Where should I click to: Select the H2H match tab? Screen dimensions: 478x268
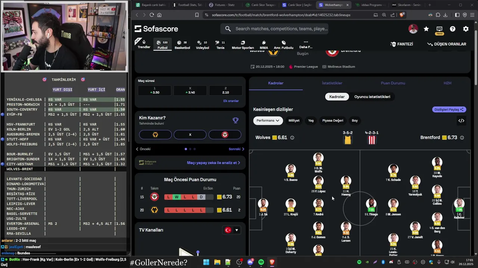tap(447, 83)
